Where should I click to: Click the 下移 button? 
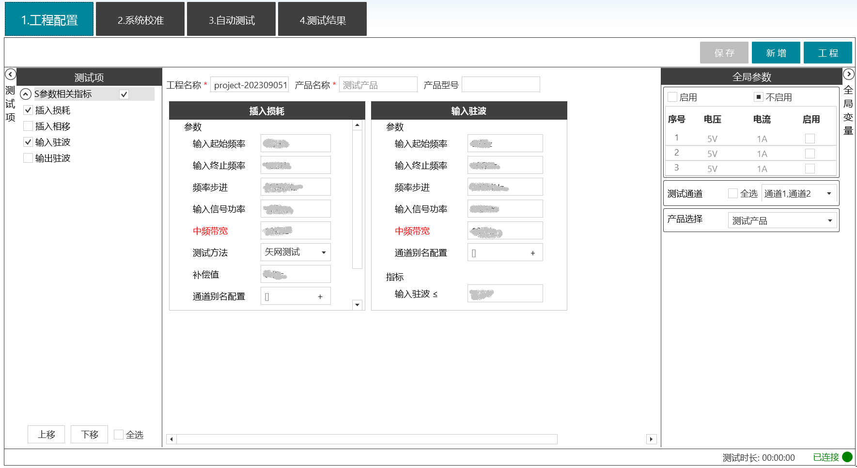click(89, 435)
